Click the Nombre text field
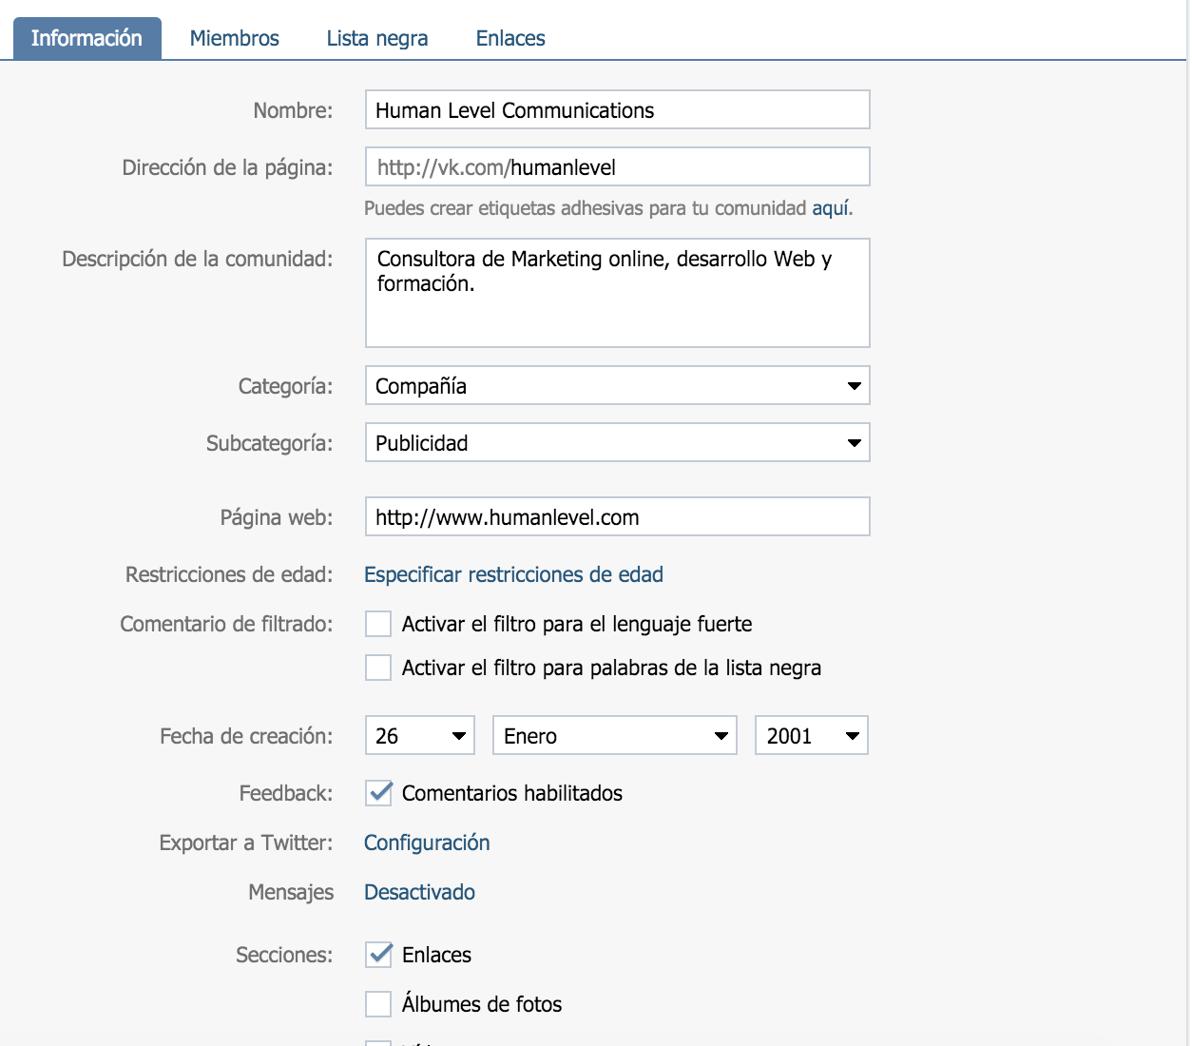 [617, 110]
